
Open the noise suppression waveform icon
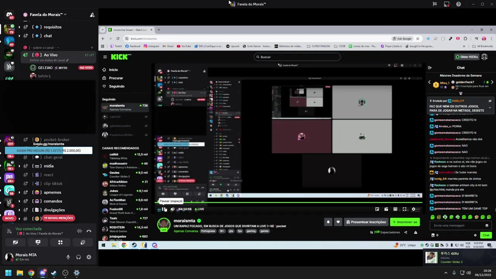click(79, 231)
